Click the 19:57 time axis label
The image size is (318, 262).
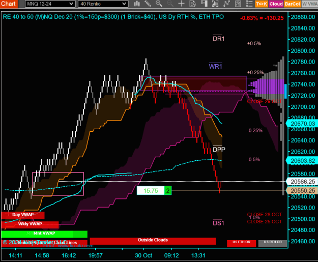[x=96, y=255]
